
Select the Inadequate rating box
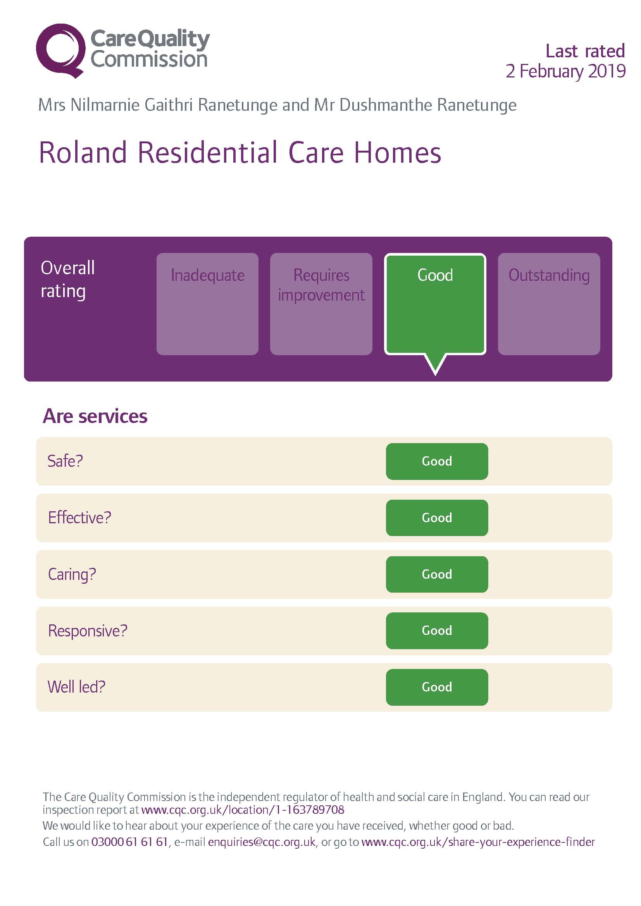pos(207,304)
